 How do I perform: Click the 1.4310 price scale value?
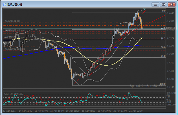coord(171,62)
